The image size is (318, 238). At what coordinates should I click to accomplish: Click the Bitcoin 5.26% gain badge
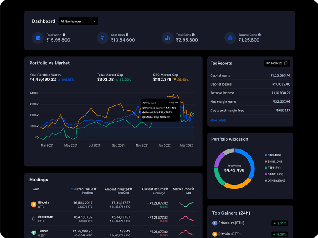point(280,234)
